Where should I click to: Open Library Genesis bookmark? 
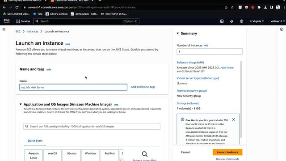coord(57,14)
